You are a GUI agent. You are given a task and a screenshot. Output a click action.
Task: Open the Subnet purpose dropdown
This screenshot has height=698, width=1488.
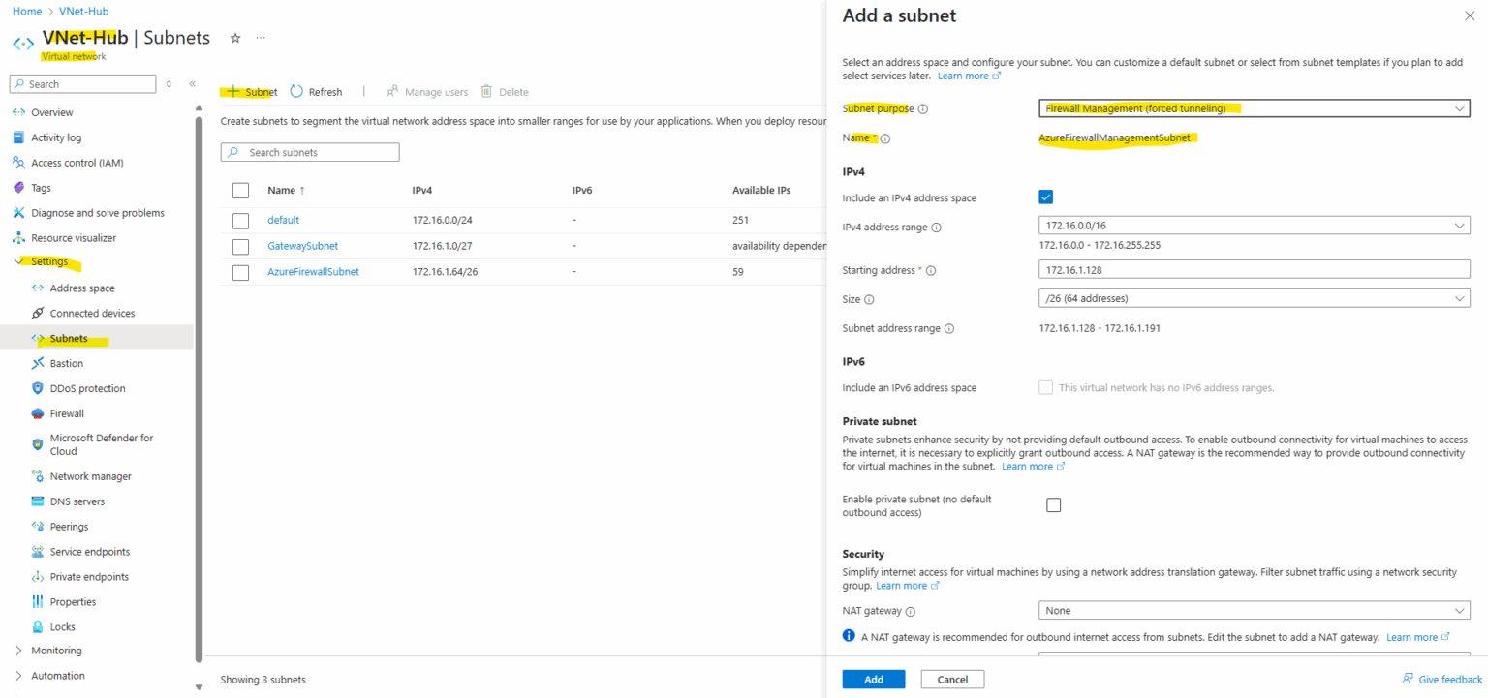1254,108
